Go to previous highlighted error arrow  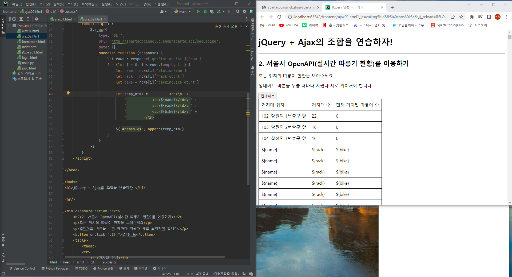coord(241,26)
